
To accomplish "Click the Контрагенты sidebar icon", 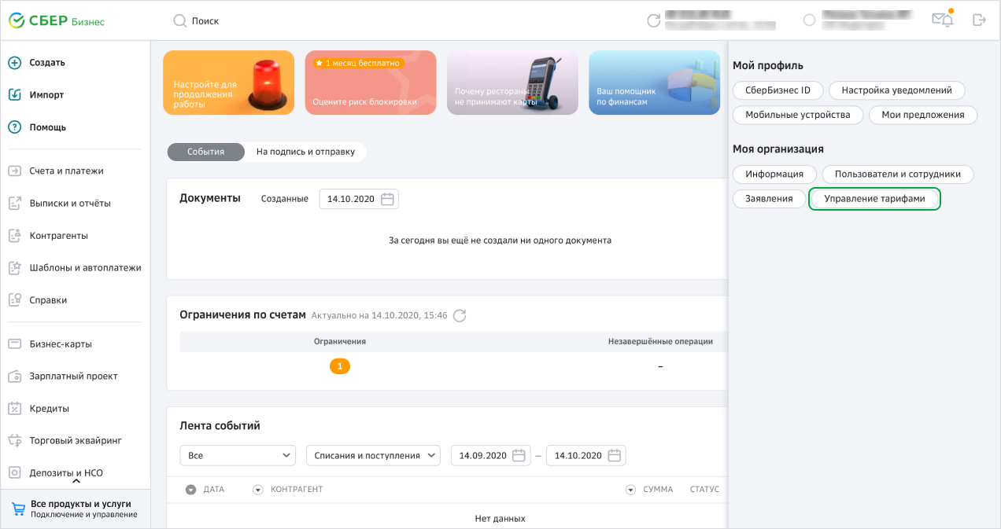I will 14,235.
